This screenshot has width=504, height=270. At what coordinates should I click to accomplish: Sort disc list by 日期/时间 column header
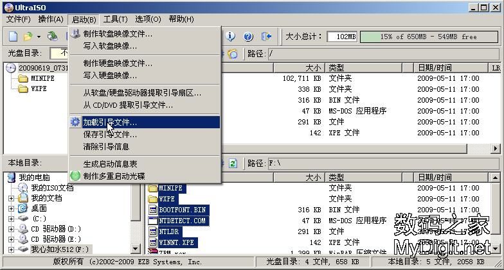coord(451,68)
